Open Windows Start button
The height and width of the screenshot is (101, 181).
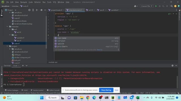[x=42, y=98]
